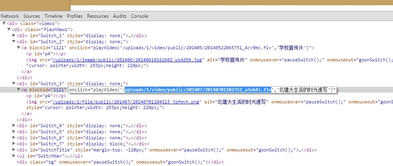Open the Audits tab
393x166 pixels.
pos(120,16)
